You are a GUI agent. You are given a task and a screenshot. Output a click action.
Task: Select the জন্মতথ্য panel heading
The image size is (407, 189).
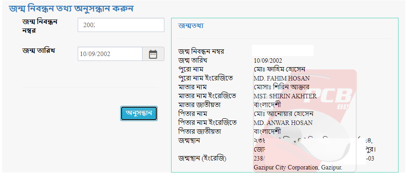[191, 26]
